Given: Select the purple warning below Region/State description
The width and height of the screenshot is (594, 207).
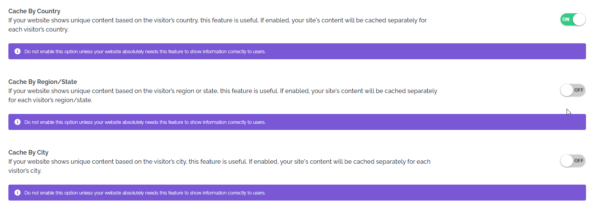Looking at the screenshot, I should (297, 122).
